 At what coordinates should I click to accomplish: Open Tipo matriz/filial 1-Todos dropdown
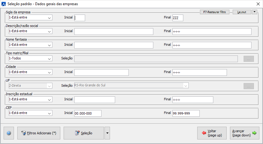pos(31,59)
